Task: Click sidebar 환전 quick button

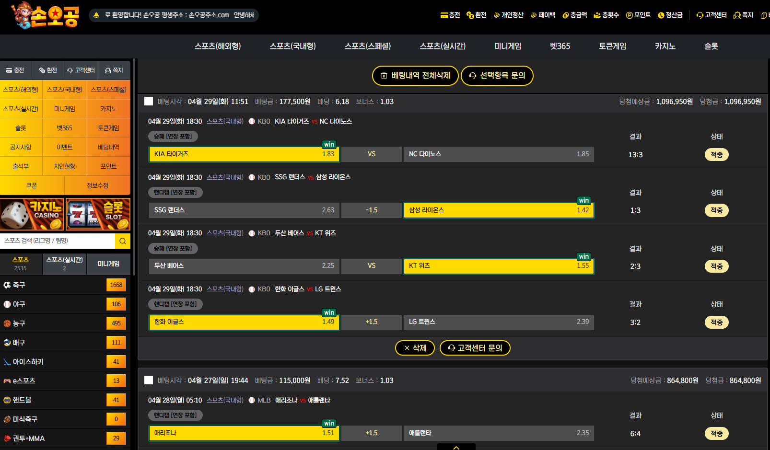Action: click(48, 70)
